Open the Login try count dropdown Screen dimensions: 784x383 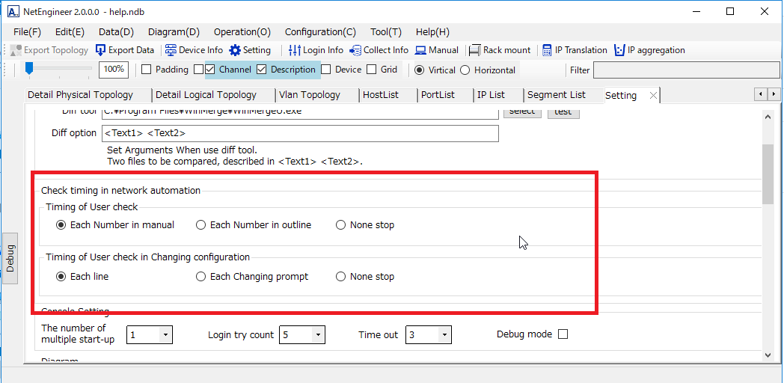(318, 335)
